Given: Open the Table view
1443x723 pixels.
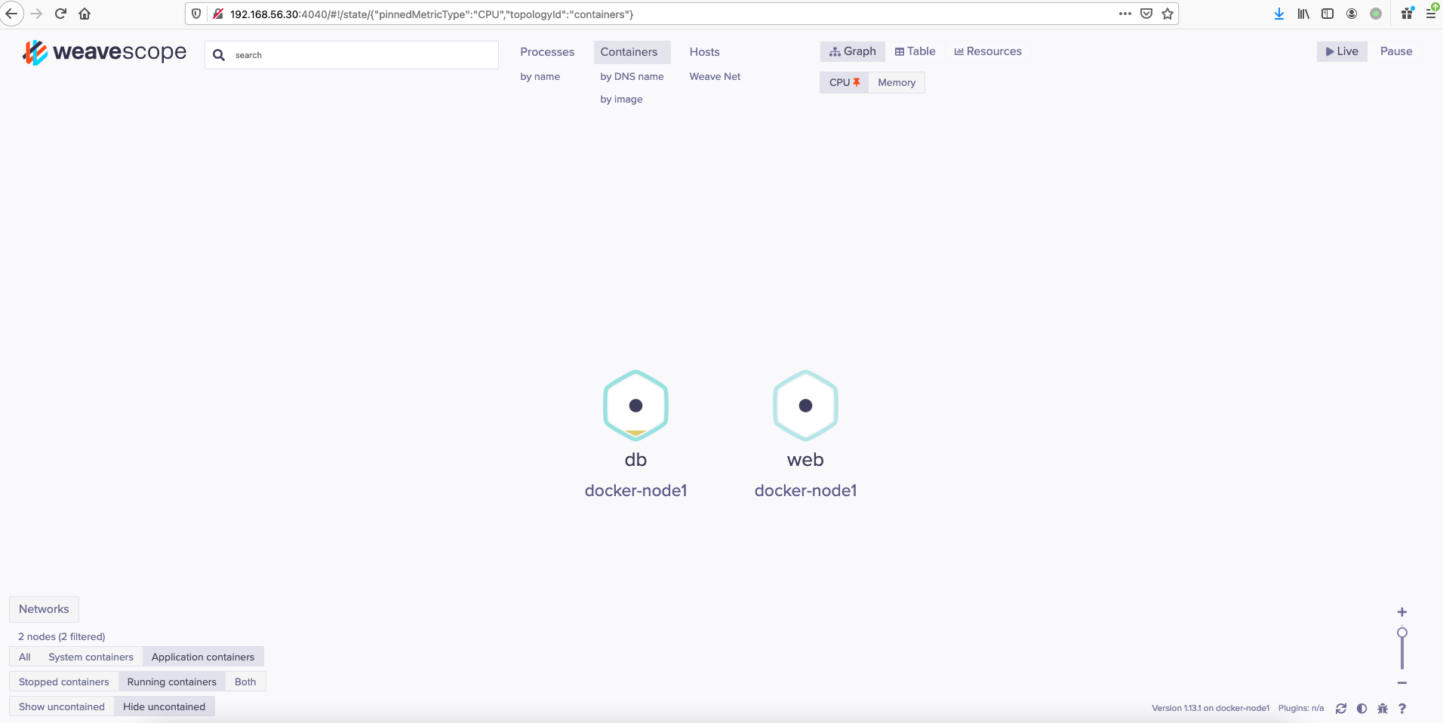Looking at the screenshot, I should [915, 51].
